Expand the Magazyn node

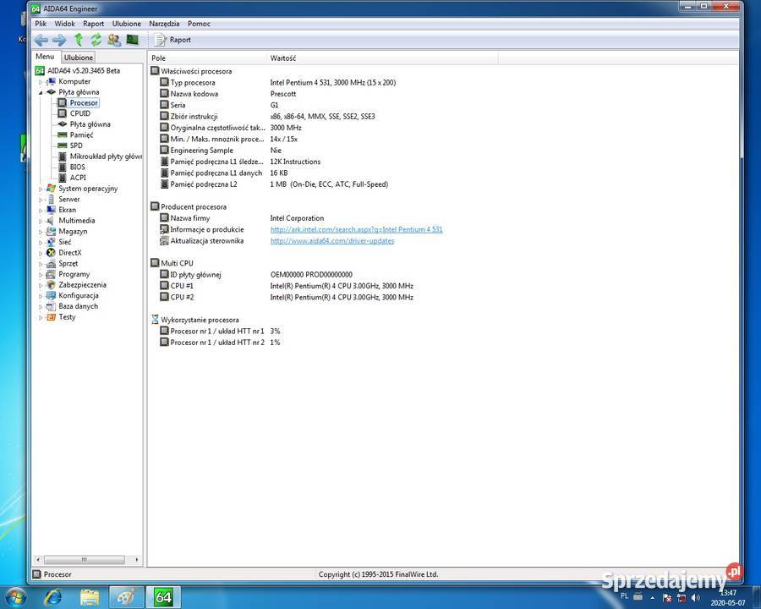(x=41, y=231)
